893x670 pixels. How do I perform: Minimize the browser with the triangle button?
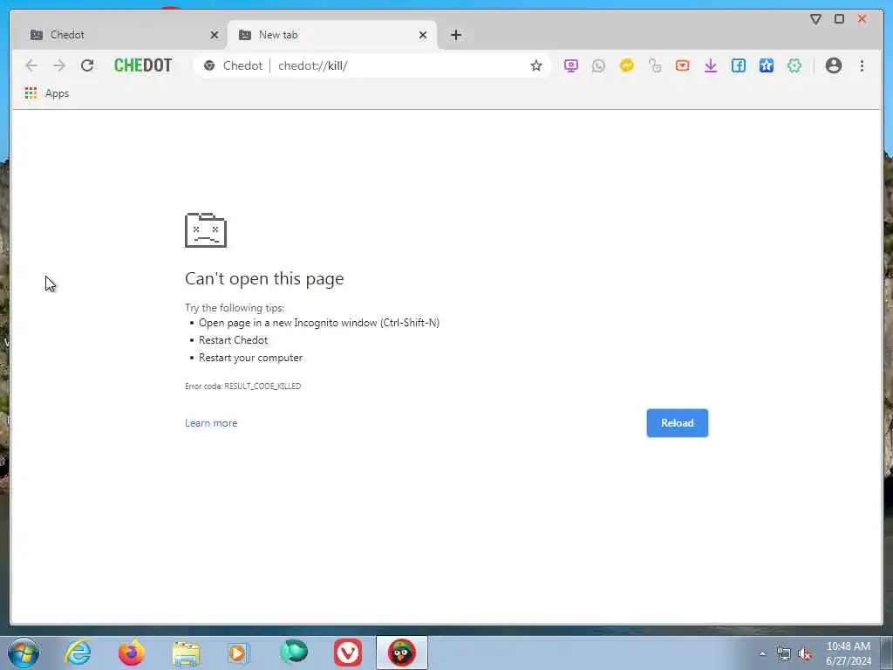click(815, 19)
